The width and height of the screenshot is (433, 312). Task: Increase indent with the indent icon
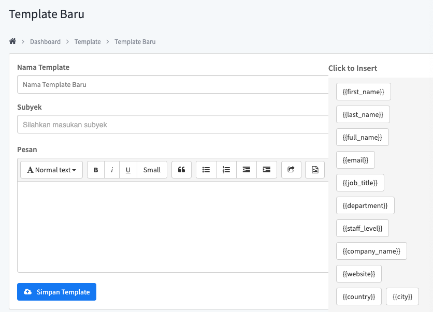[267, 170]
